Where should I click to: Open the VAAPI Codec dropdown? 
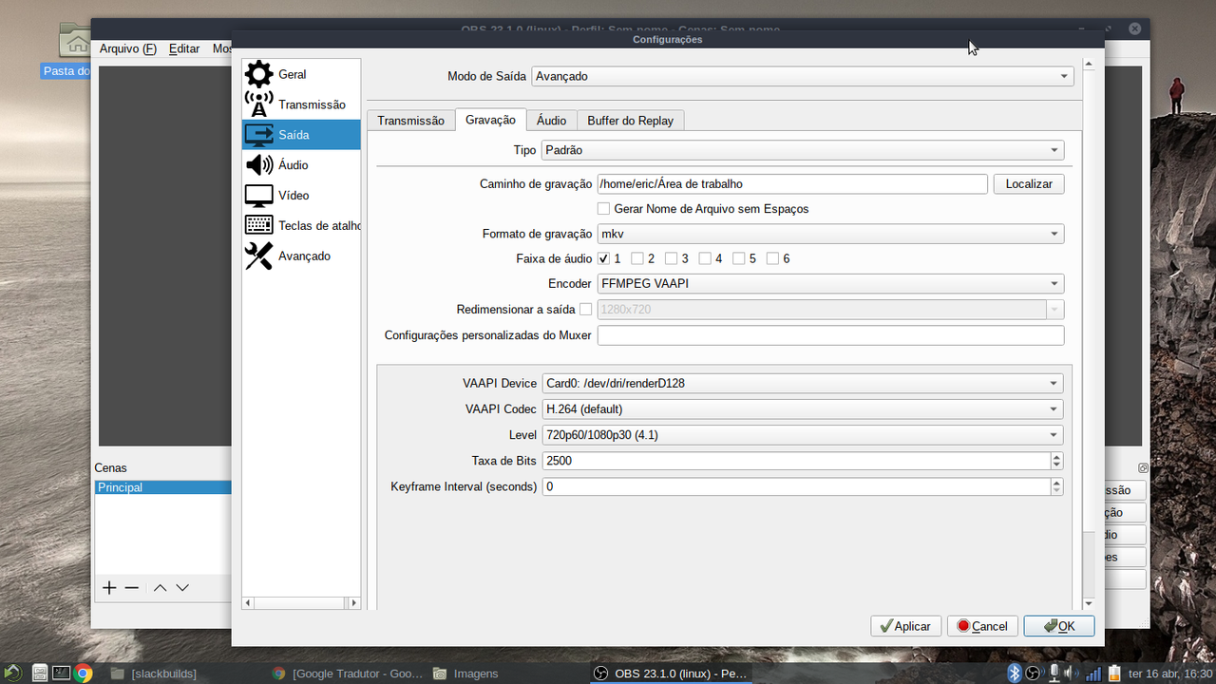click(803, 409)
